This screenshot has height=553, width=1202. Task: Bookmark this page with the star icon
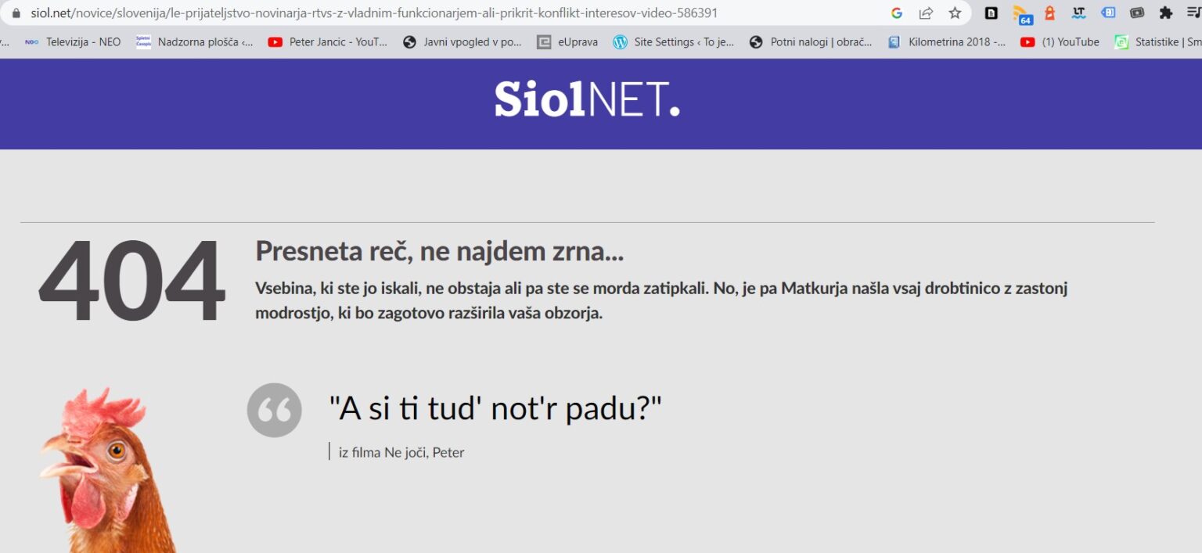[x=955, y=13]
